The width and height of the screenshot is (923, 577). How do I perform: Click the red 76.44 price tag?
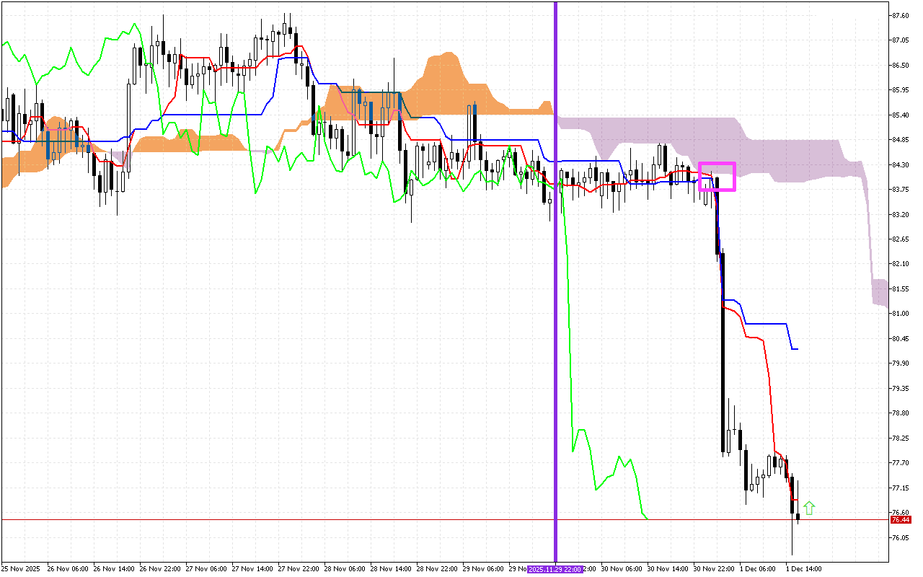pyautogui.click(x=900, y=519)
